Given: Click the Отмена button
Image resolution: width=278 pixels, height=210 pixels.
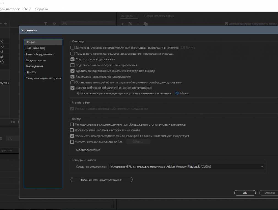Looking at the screenshot, I should click(269, 193).
